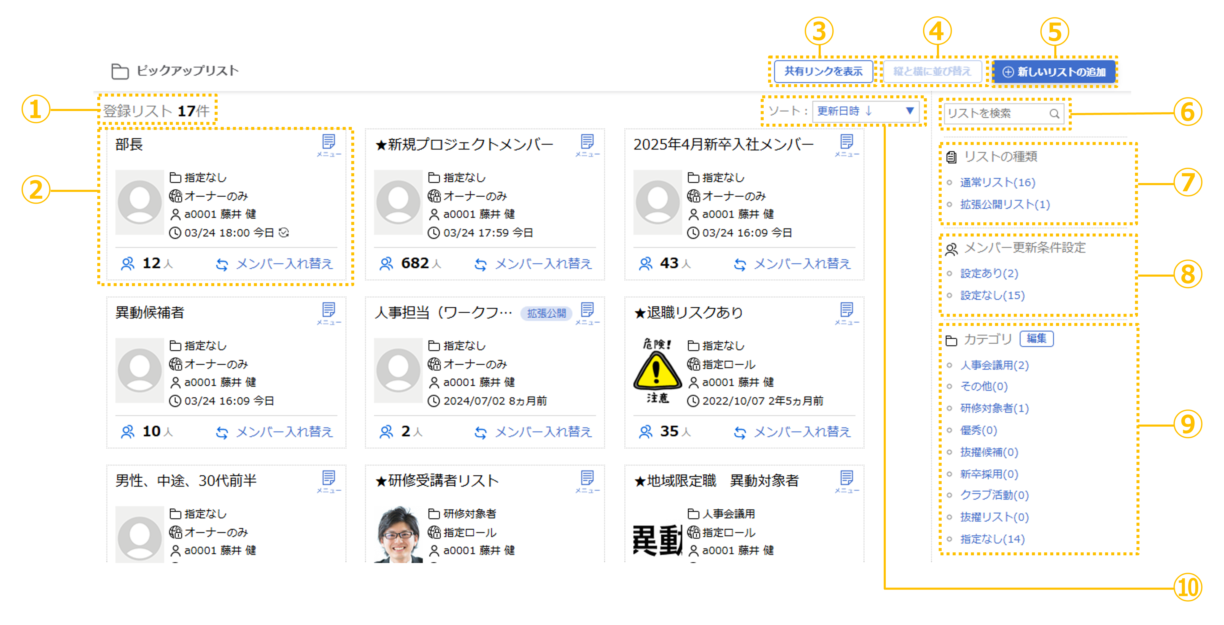Filter by 通常リスト(16)
The height and width of the screenshot is (625, 1224).
pyautogui.click(x=997, y=182)
